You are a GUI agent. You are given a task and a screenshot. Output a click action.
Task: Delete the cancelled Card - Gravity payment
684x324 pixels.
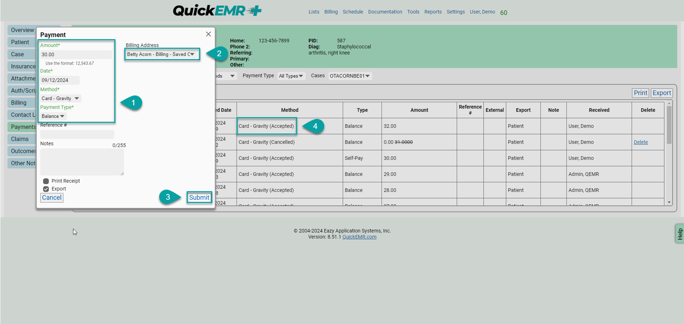(641, 142)
